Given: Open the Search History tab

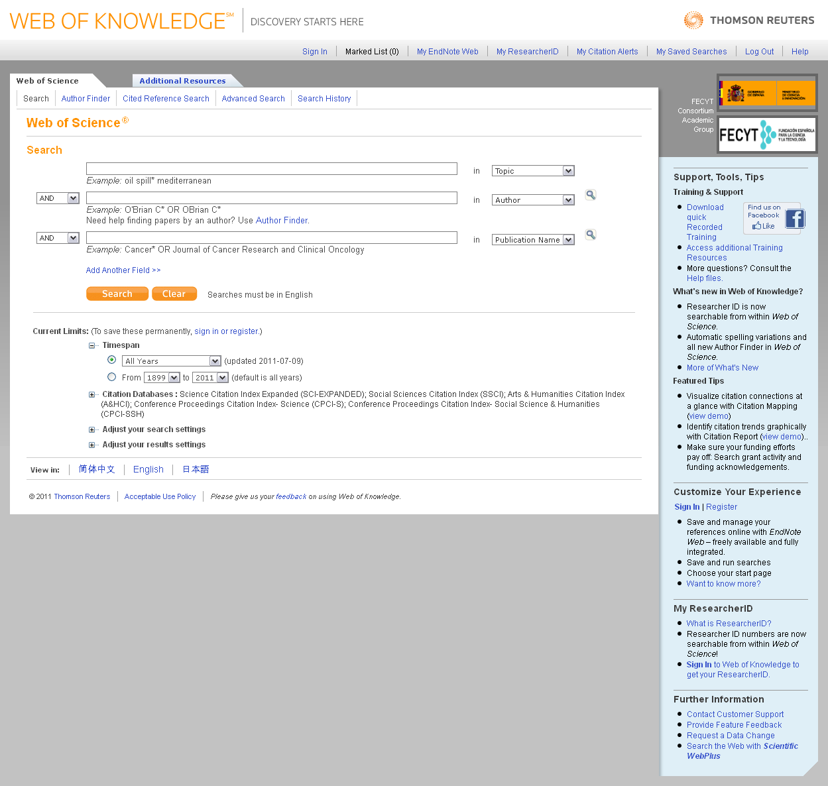Looking at the screenshot, I should point(324,99).
